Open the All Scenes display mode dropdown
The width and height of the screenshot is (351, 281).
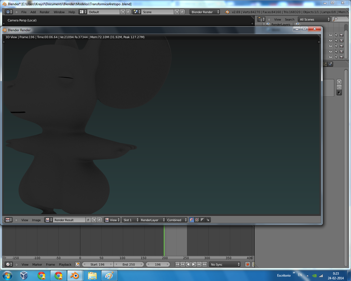[314, 19]
